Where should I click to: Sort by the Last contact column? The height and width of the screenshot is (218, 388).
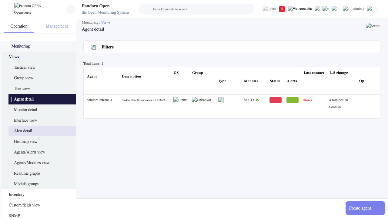pyautogui.click(x=314, y=73)
